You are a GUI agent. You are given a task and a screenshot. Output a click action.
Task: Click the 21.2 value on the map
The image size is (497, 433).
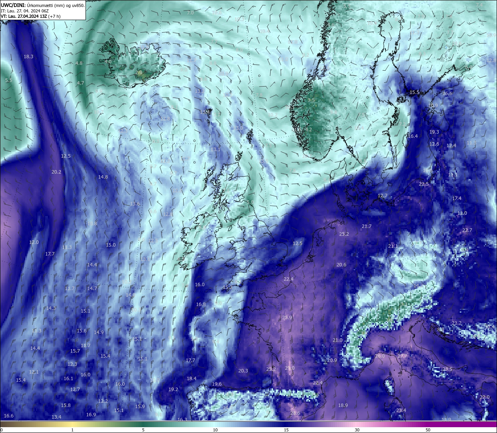point(457,323)
